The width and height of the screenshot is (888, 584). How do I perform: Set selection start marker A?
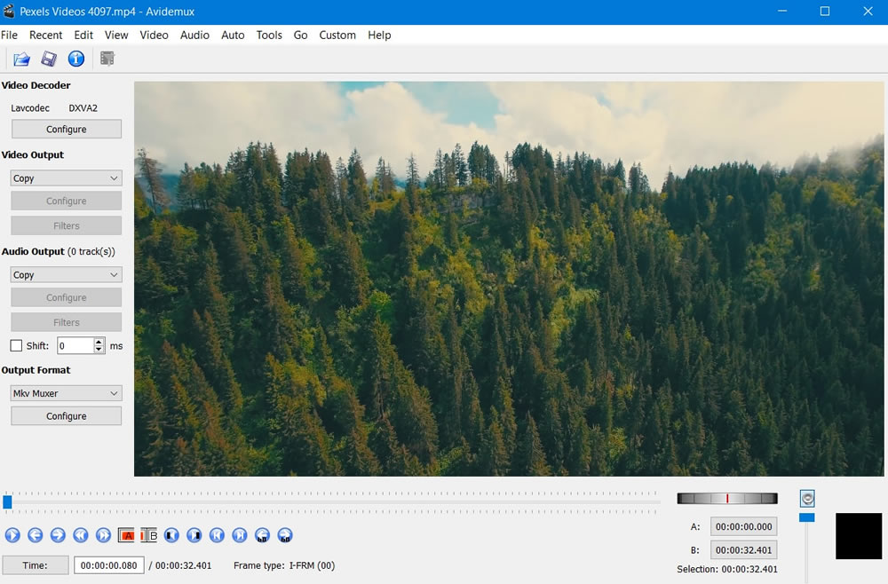tap(126, 535)
